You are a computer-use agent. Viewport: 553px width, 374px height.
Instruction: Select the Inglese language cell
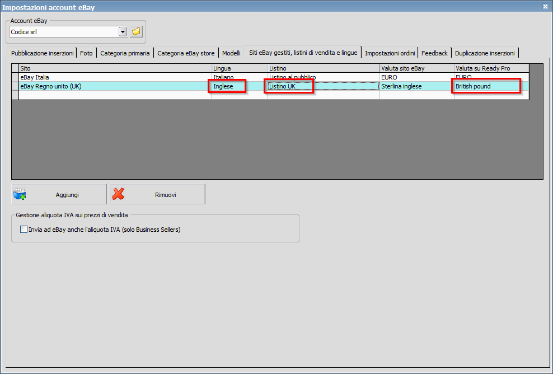[x=240, y=86]
